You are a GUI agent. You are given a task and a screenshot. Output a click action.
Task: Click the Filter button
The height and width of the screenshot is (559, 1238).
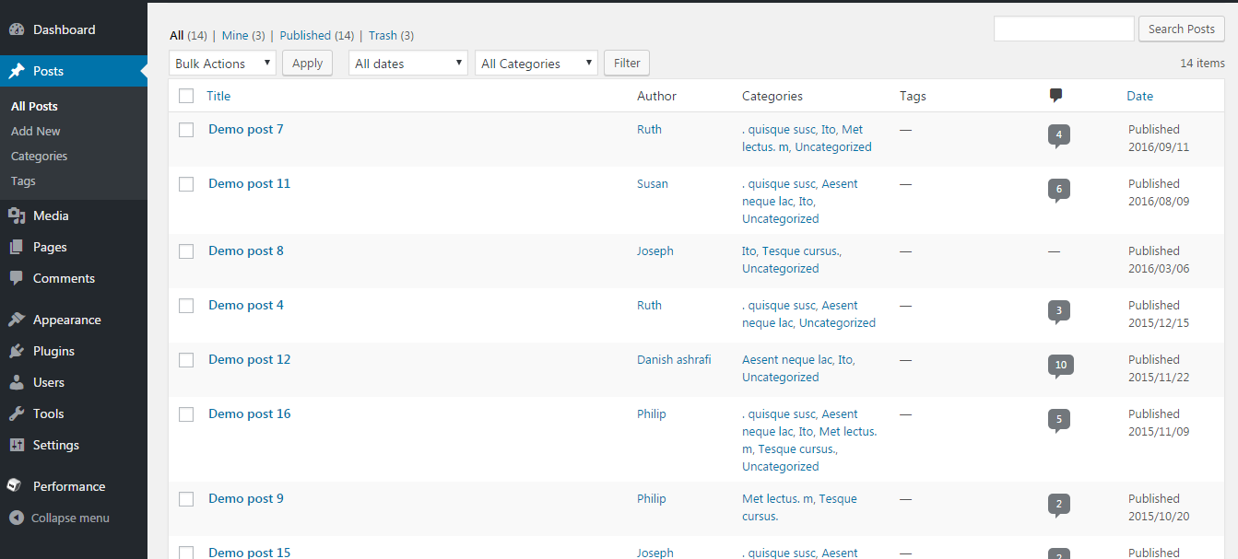627,64
